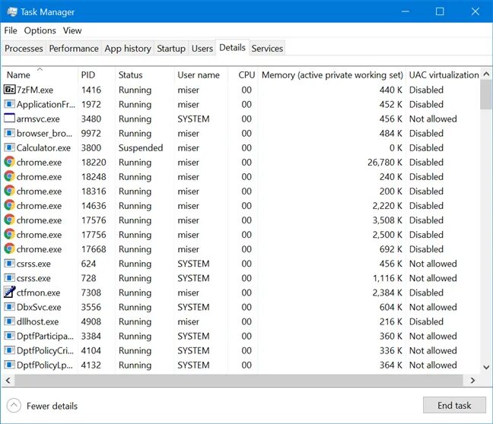Sort by UAC virtualization column header
The height and width of the screenshot is (424, 493).
pos(444,74)
